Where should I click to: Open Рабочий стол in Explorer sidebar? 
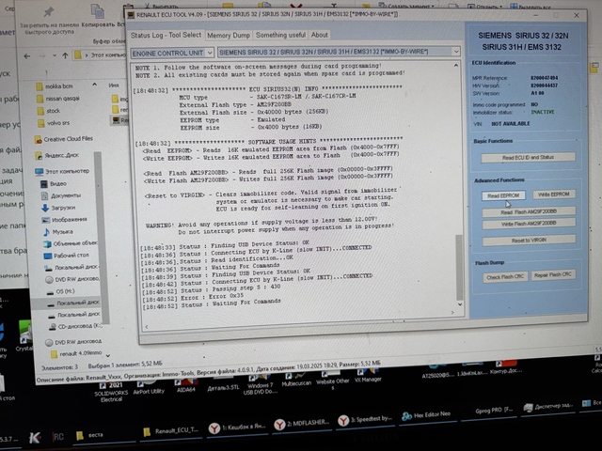pyautogui.click(x=67, y=256)
